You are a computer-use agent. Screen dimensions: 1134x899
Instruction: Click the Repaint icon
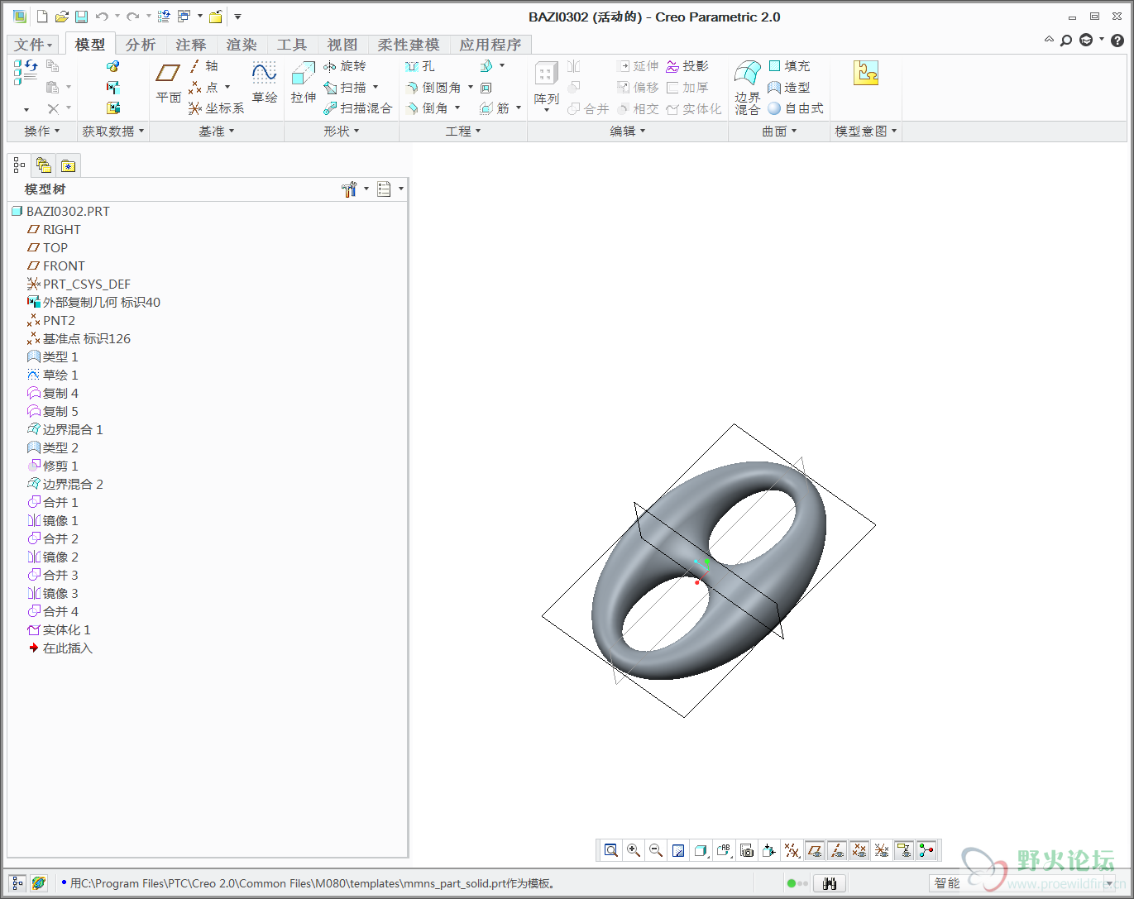point(678,850)
